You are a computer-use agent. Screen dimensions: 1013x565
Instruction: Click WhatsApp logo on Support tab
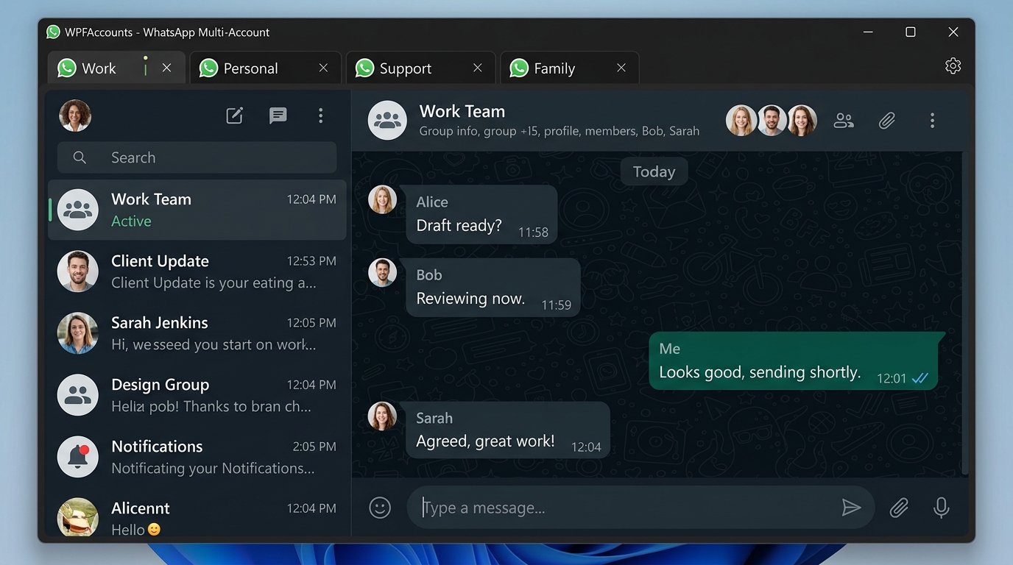point(364,68)
